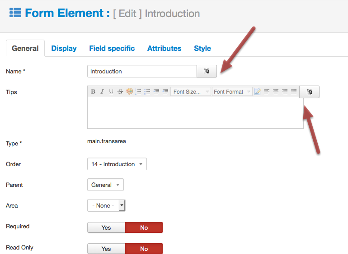Switch to the Attributes tab
This screenshot has height=254, width=348.
pos(164,48)
